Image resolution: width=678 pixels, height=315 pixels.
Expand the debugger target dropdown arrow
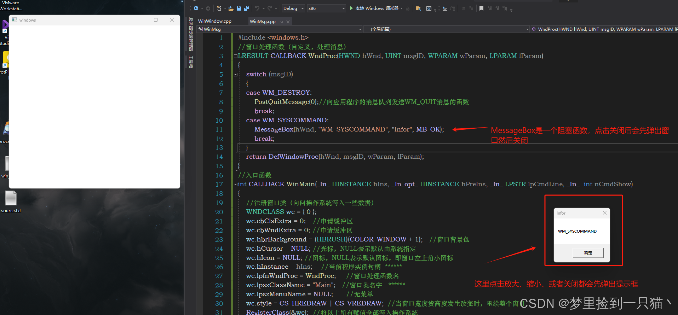click(x=402, y=8)
